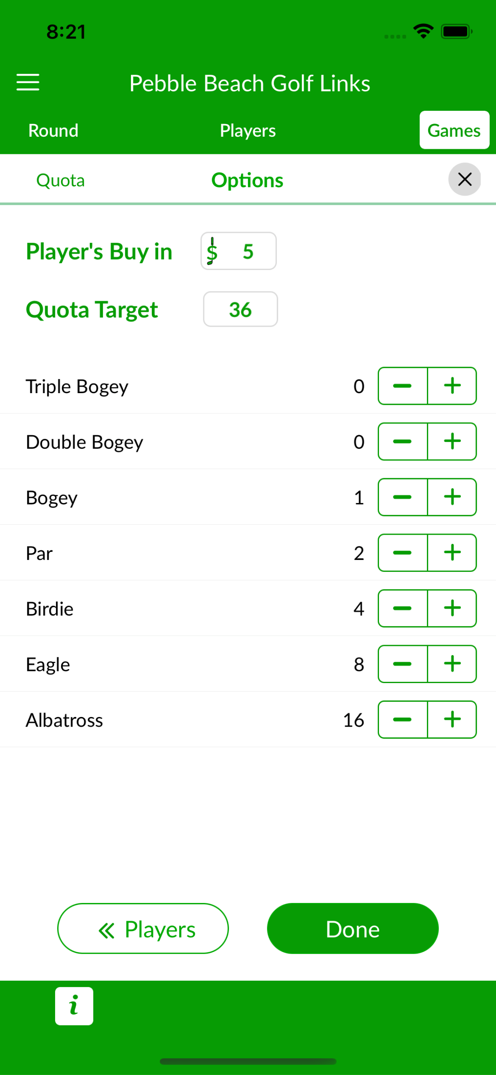Increase Albatross points with plus
Viewport: 496px width, 1075px height.
[452, 719]
